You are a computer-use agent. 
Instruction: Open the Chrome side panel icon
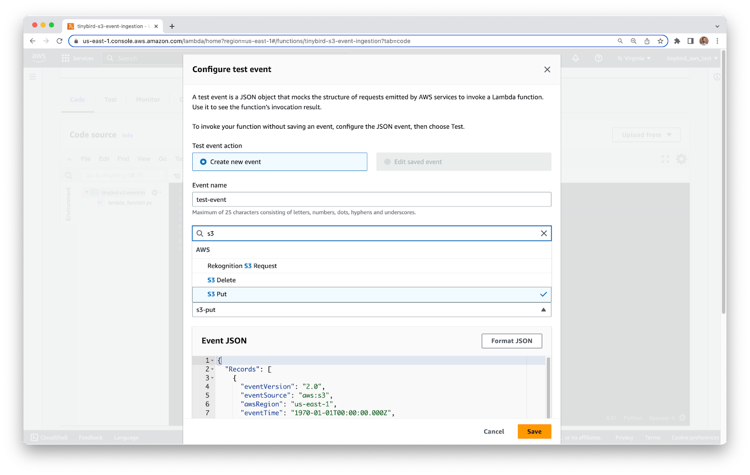(x=690, y=41)
